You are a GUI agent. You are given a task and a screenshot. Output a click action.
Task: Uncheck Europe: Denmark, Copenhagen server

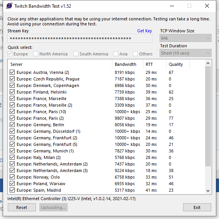[12, 85]
